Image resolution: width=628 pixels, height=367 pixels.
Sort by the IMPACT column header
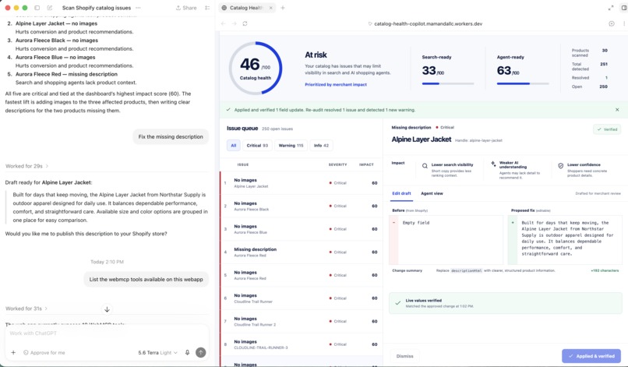click(x=366, y=164)
